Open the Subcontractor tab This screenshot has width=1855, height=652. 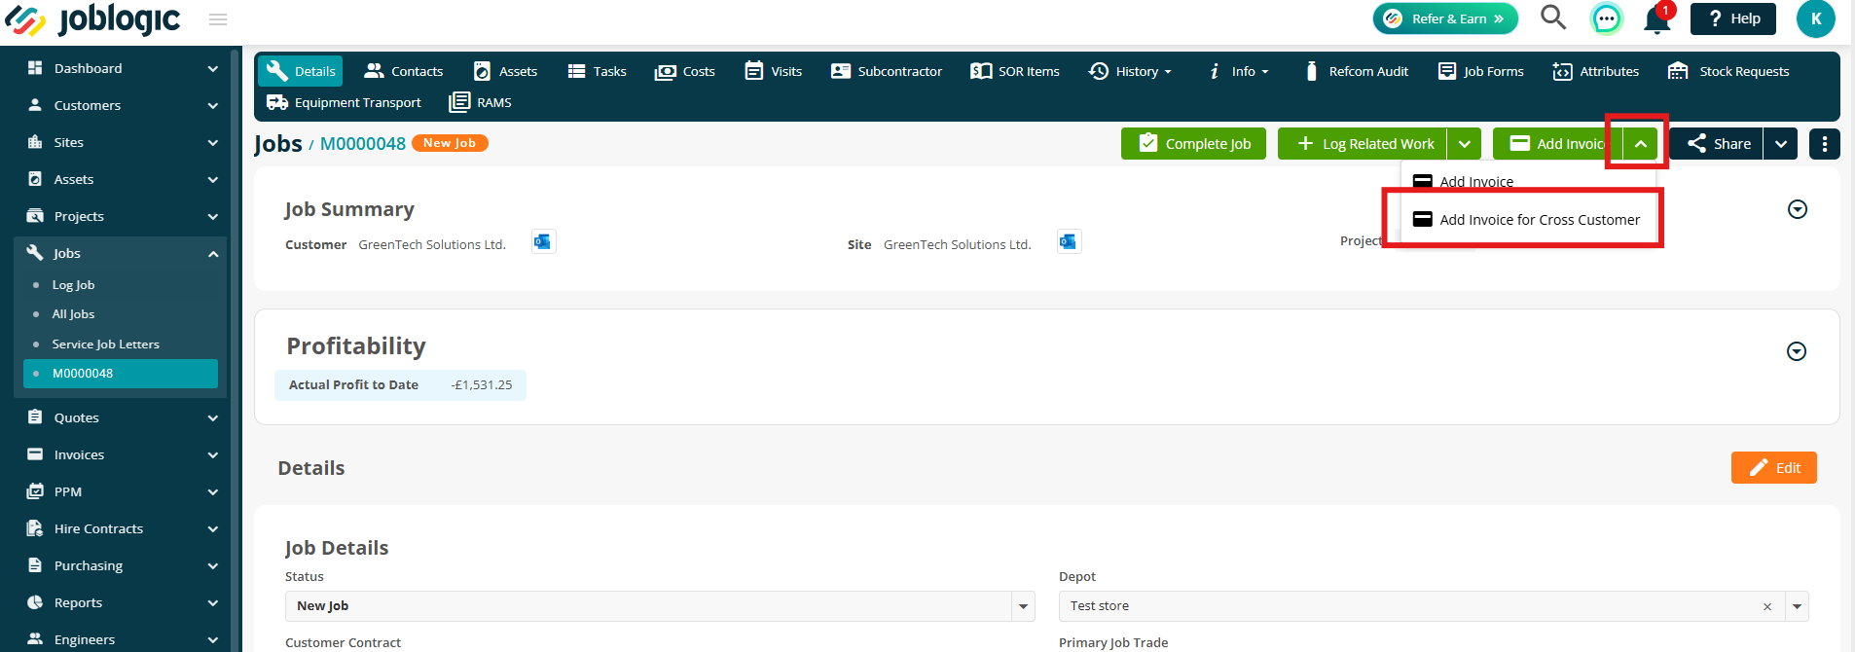pyautogui.click(x=887, y=71)
